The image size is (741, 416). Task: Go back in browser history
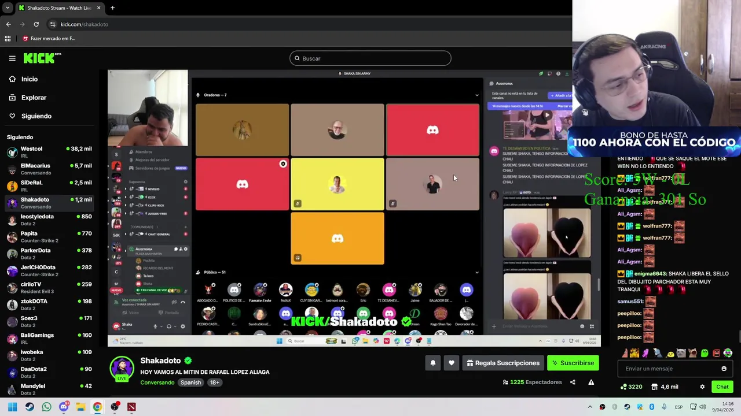click(8, 24)
